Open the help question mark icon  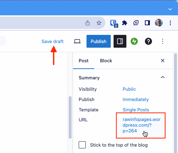pos(148,41)
